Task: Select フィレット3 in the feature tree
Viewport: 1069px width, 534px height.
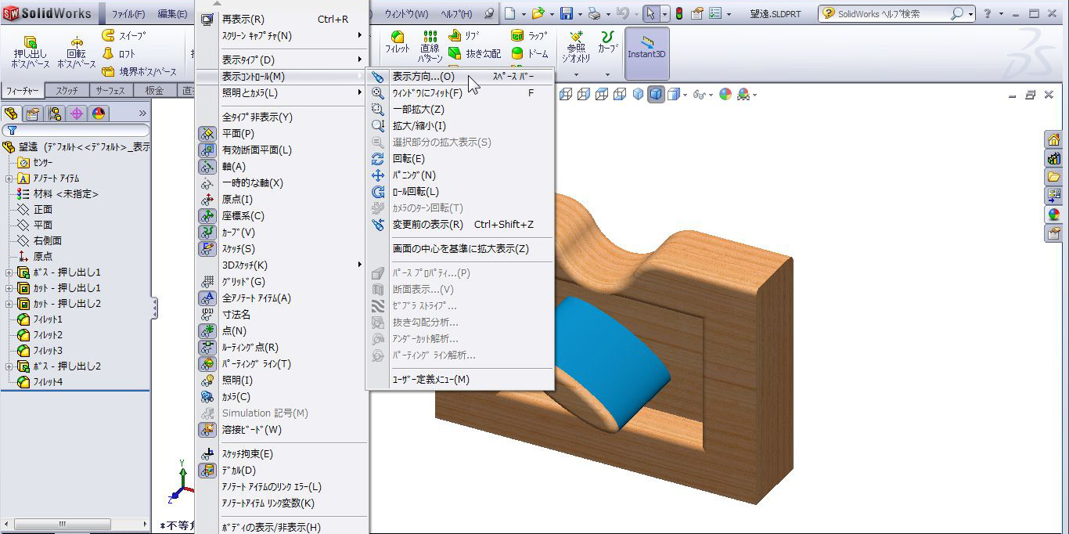Action: (40, 351)
